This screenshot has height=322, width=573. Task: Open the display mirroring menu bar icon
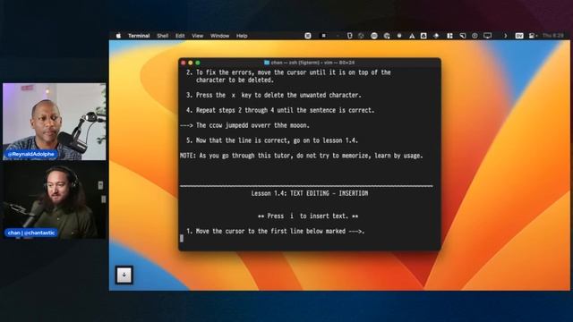click(487, 36)
